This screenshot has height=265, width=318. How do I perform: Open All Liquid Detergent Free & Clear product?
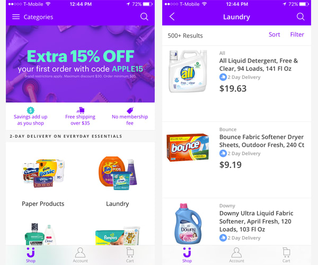(x=236, y=84)
